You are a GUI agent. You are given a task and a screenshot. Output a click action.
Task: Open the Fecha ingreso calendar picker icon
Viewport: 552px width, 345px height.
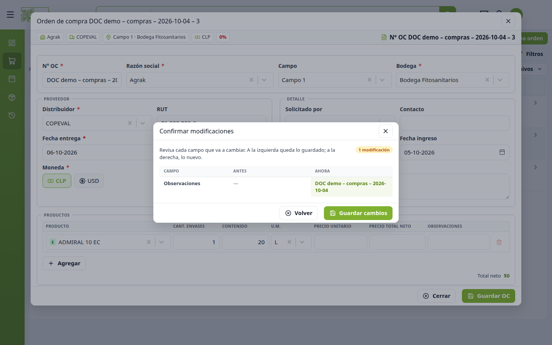[x=502, y=152]
